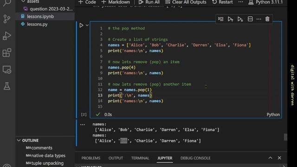Clear All Outputs of notebook
Viewport: 297px width, 167px height.
[186, 2]
